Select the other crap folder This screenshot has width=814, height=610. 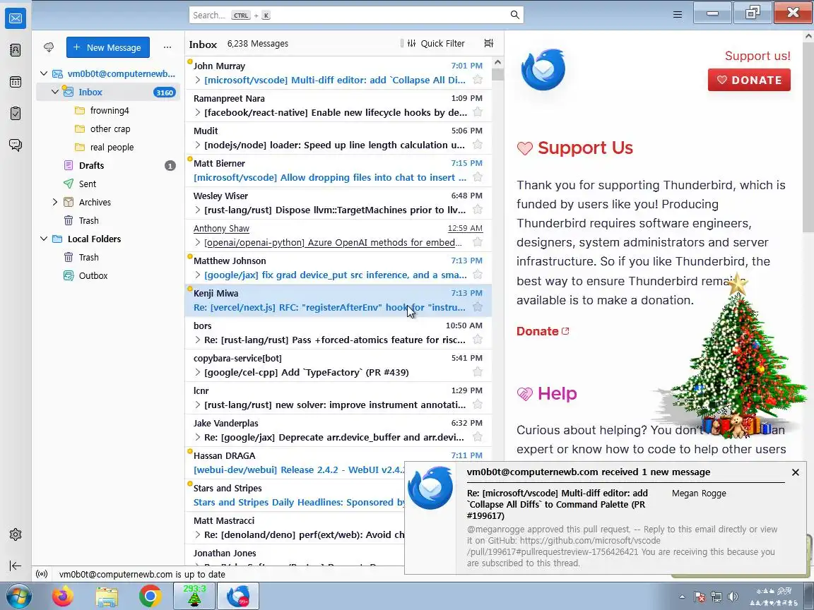point(109,128)
